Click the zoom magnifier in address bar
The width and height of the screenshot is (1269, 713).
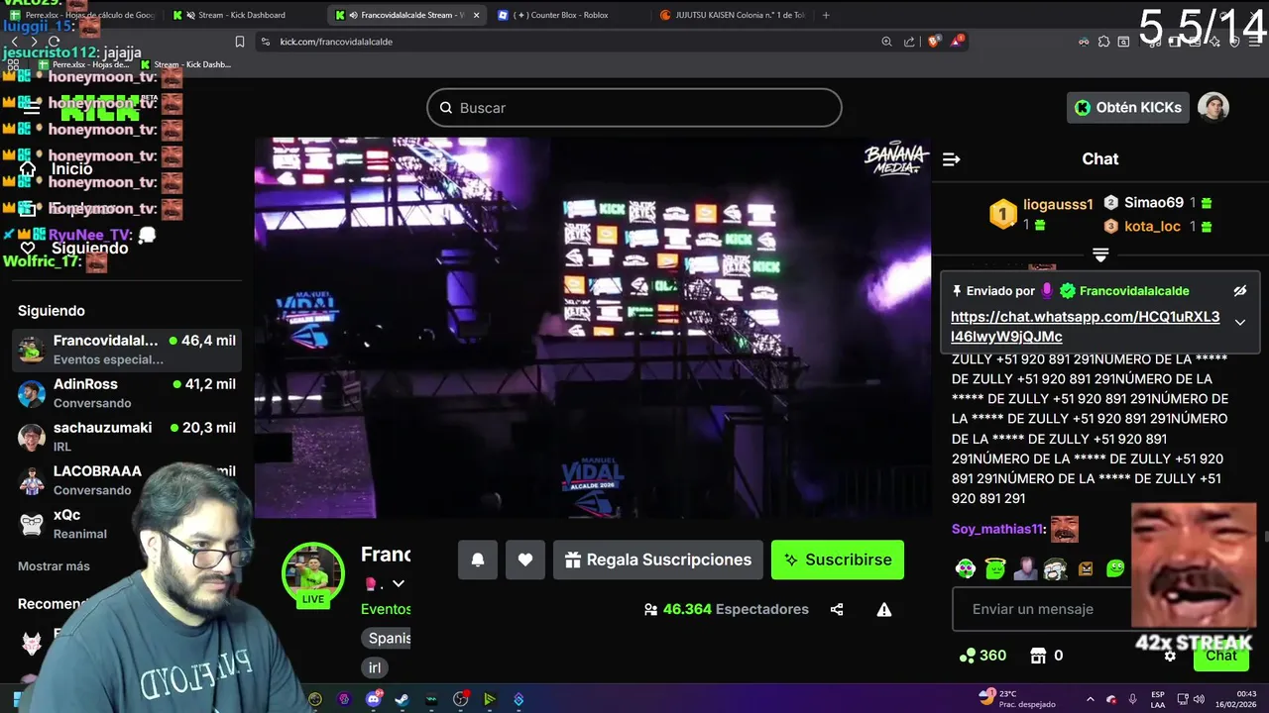pyautogui.click(x=886, y=42)
